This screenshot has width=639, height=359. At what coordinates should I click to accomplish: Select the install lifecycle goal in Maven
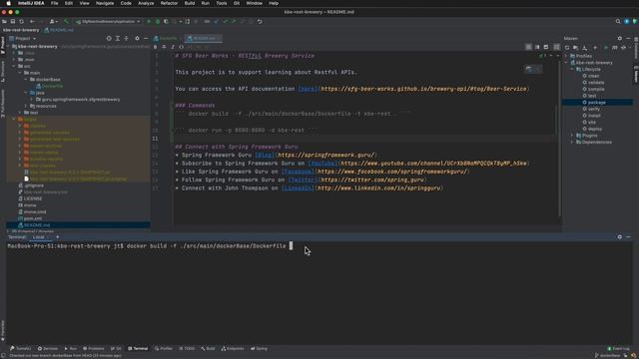coord(594,116)
